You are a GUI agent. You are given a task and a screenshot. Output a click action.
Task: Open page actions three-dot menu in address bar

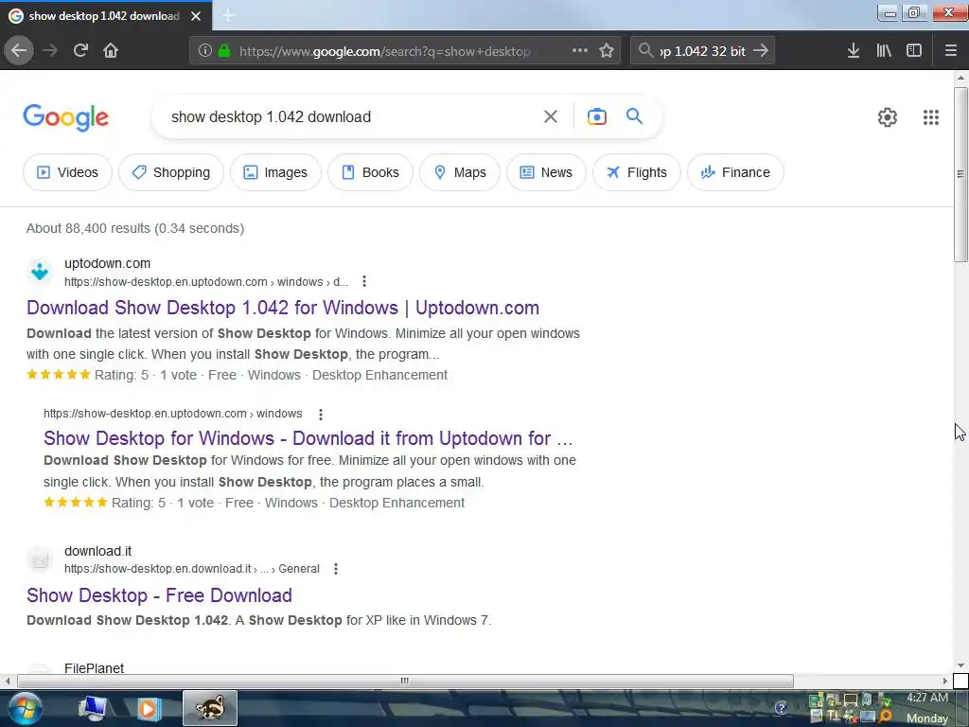pyautogui.click(x=580, y=51)
